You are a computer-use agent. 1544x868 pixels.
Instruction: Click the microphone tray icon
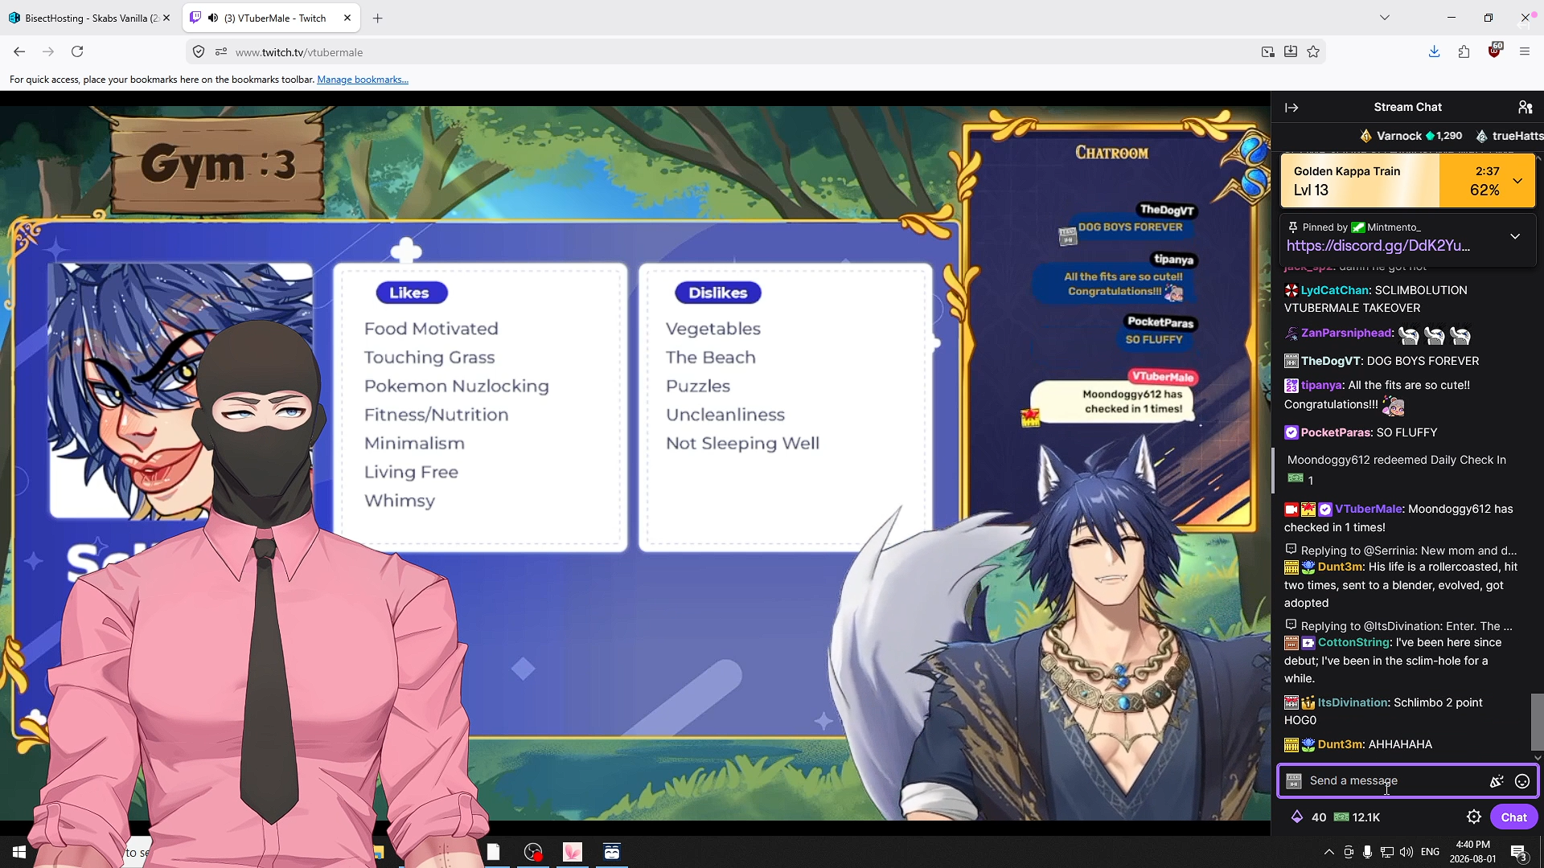point(1367,852)
